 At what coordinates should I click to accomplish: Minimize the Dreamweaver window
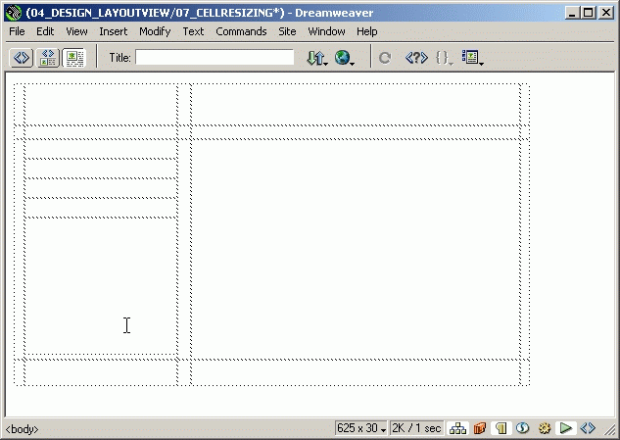click(x=571, y=13)
